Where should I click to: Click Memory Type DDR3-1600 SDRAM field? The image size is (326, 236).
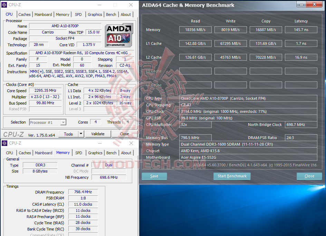click(248, 144)
